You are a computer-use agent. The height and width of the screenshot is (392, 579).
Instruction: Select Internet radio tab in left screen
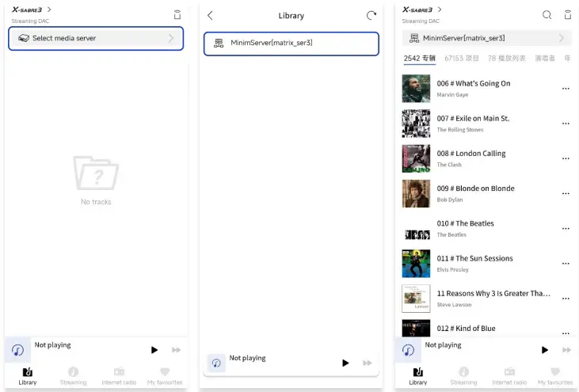[119, 376]
